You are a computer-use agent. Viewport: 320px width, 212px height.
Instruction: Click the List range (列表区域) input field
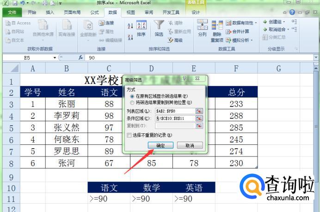175,111
